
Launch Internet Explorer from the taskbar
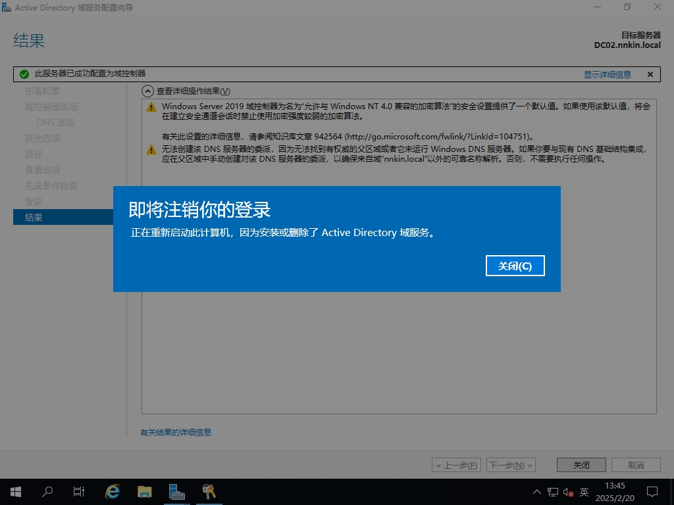point(113,491)
